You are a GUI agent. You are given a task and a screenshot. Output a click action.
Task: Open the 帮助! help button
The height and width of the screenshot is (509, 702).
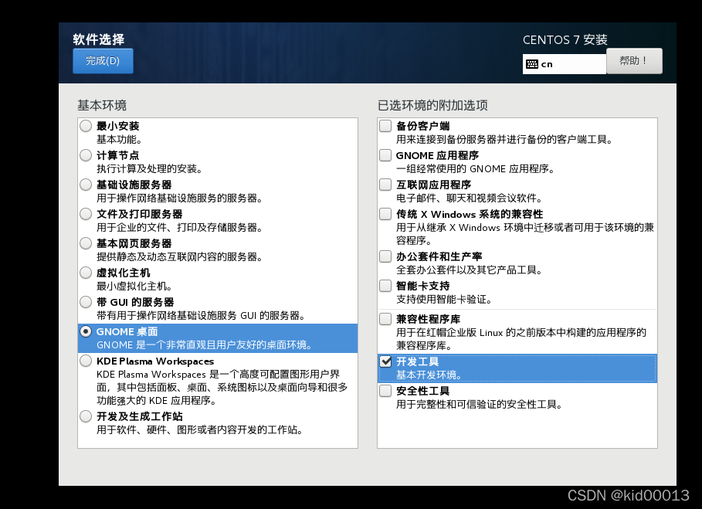click(634, 61)
